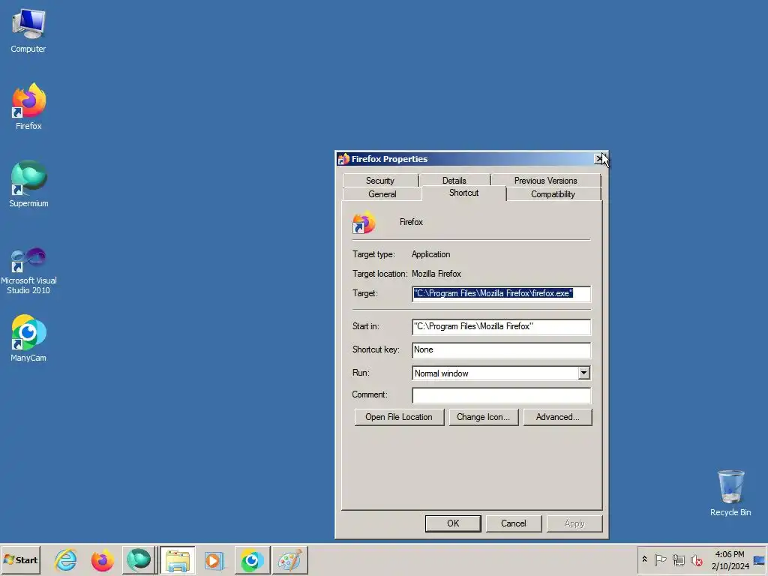The height and width of the screenshot is (576, 768).
Task: Launch Supermium from the taskbar
Action: click(x=139, y=559)
